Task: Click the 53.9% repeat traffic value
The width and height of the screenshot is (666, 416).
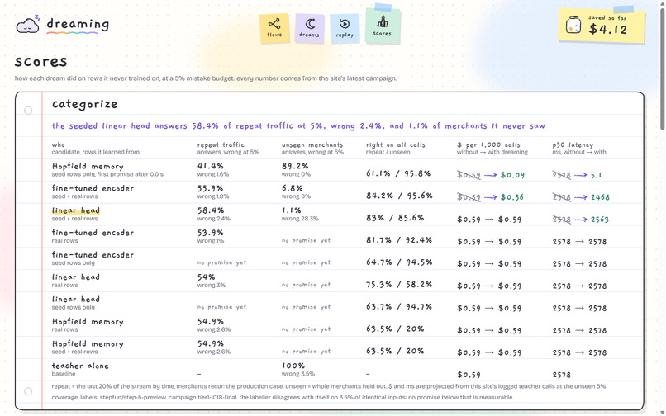Action: pos(210,233)
